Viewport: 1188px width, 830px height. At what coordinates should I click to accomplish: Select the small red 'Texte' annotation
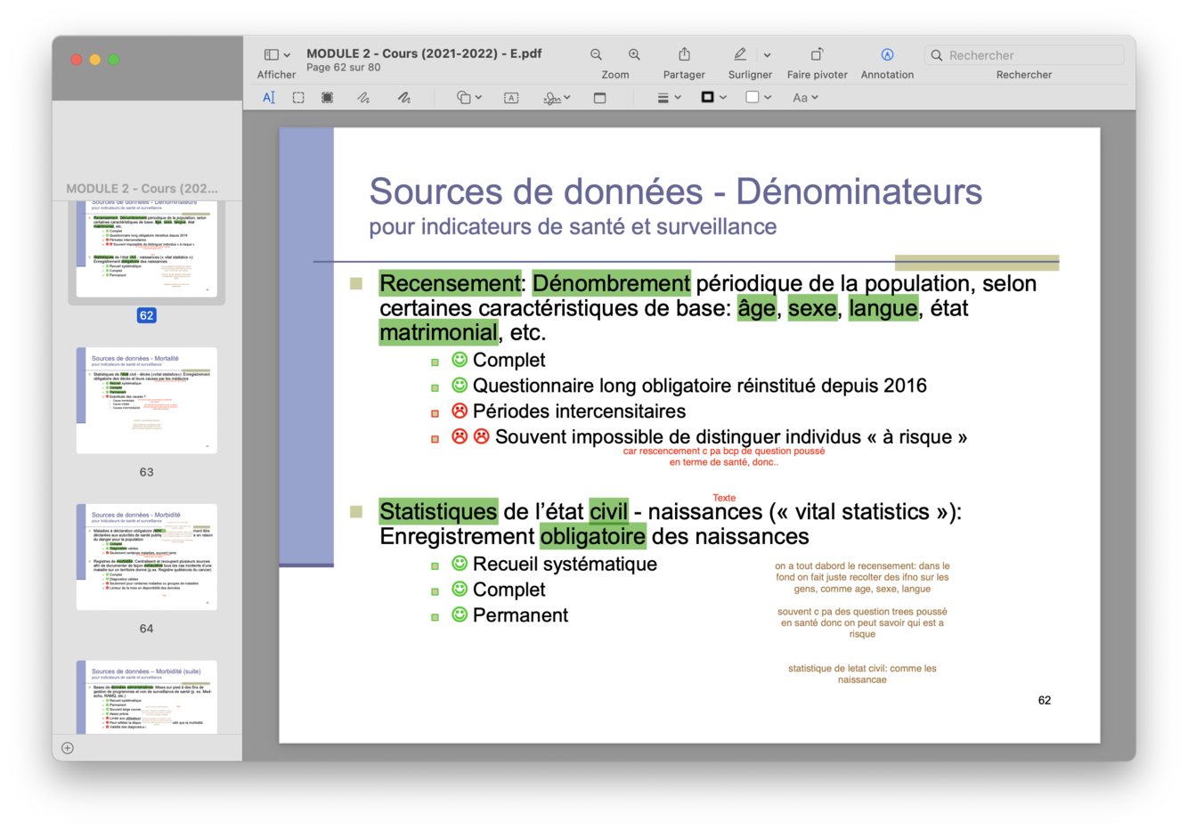(724, 498)
